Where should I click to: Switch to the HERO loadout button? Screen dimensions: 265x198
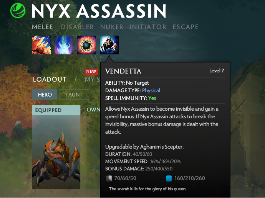45,95
